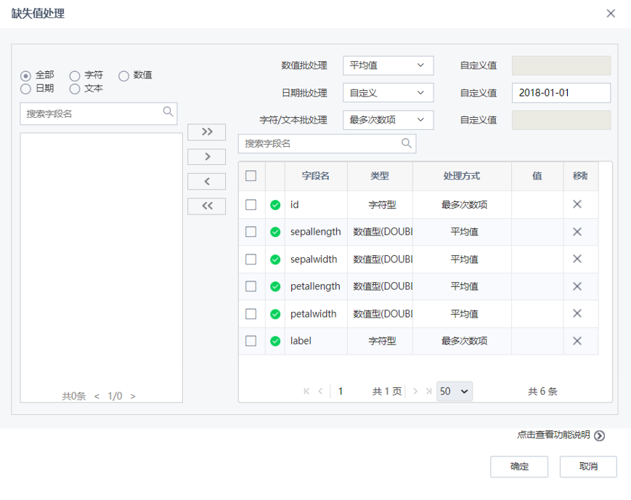
Task: Click the 确定 button
Action: tap(518, 467)
